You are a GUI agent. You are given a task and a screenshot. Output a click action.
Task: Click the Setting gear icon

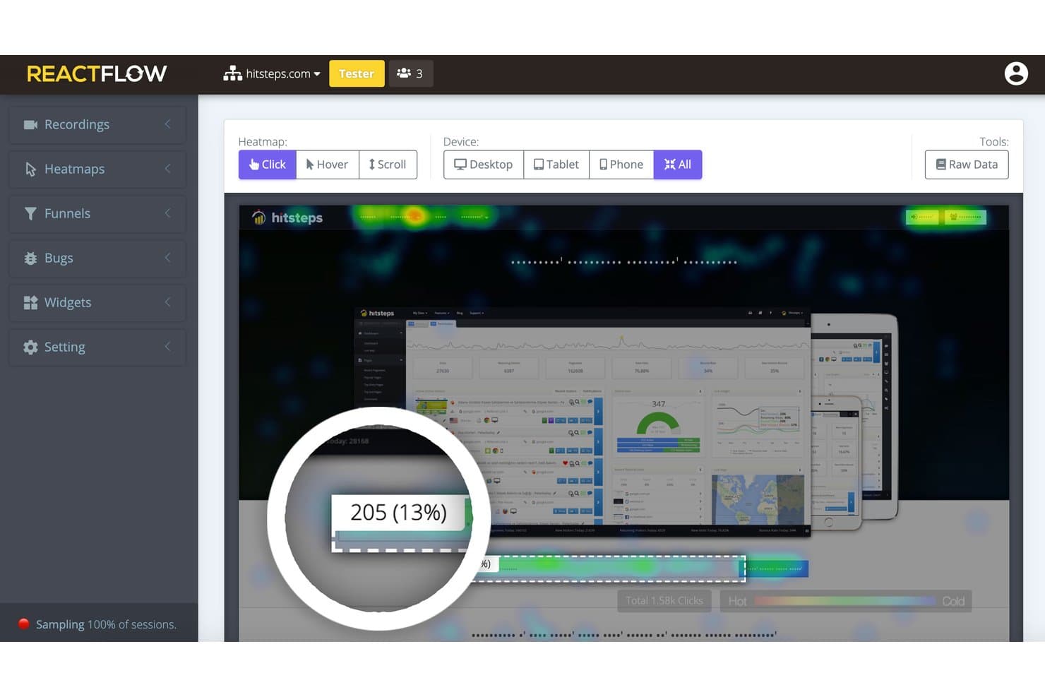[30, 347]
